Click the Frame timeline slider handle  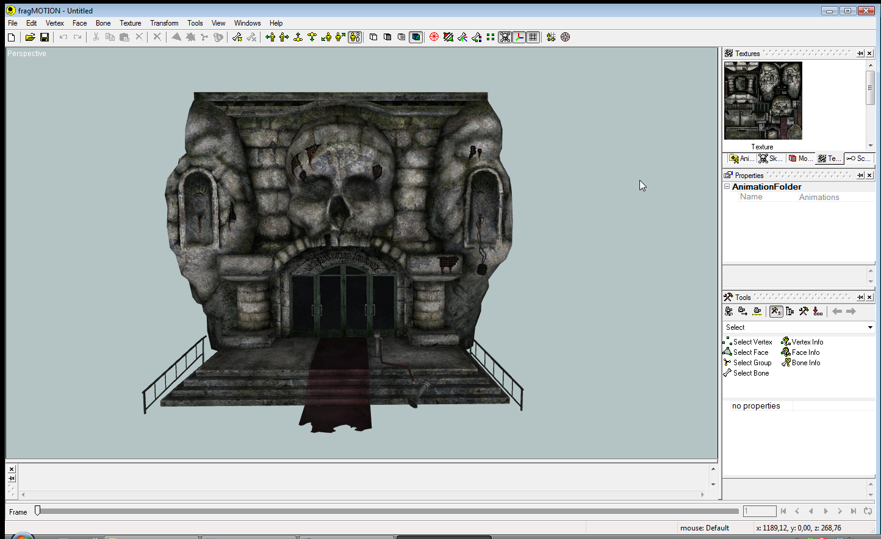tap(38, 511)
